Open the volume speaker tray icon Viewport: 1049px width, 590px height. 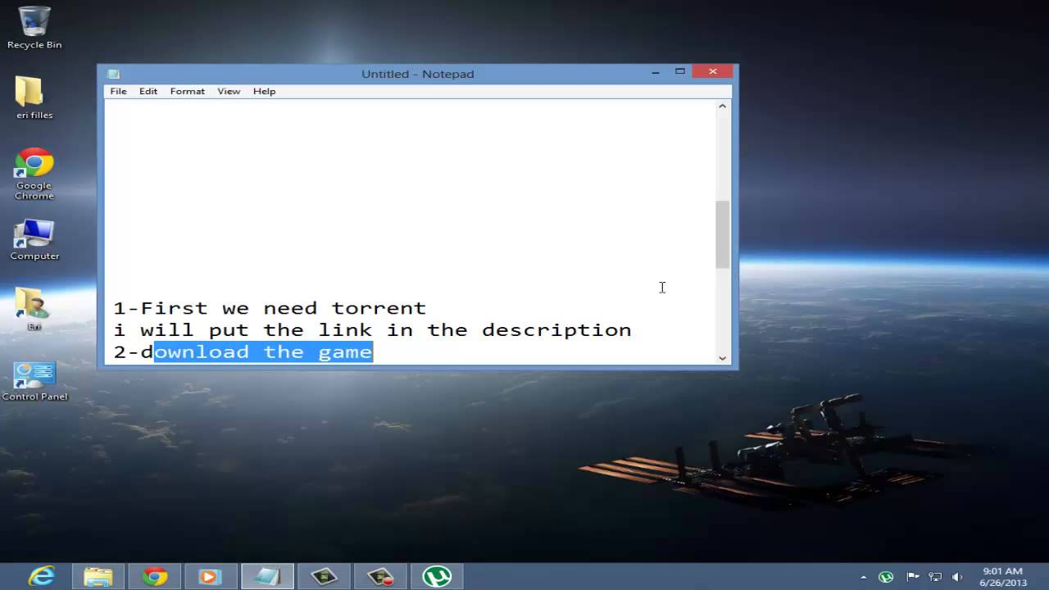point(957,577)
